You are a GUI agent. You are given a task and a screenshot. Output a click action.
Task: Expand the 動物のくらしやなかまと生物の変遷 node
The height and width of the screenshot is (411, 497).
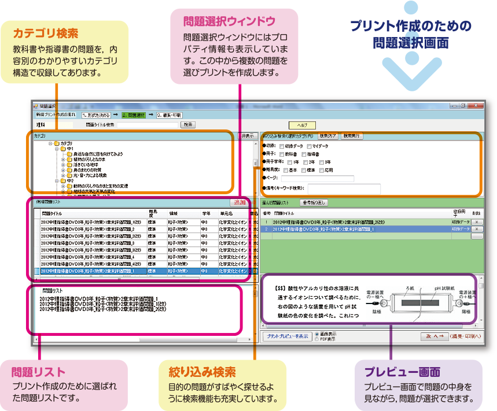click(x=63, y=186)
